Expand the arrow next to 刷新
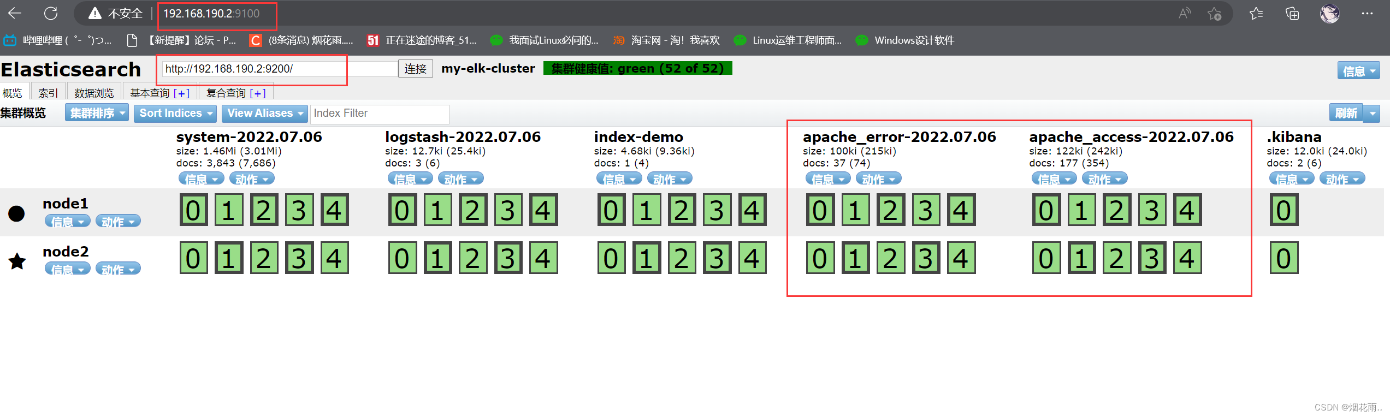1390x417 pixels. click(1372, 114)
